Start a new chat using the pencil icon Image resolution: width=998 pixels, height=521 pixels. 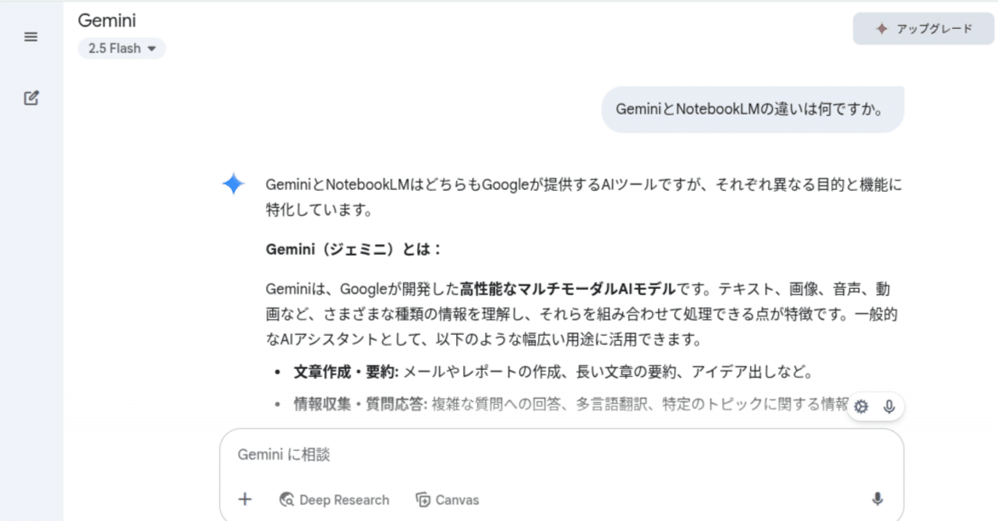pos(30,97)
